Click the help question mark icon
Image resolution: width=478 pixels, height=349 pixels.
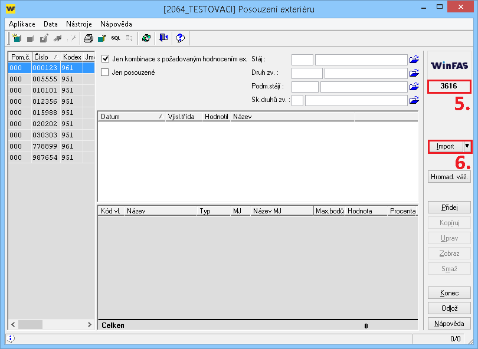tap(181, 38)
